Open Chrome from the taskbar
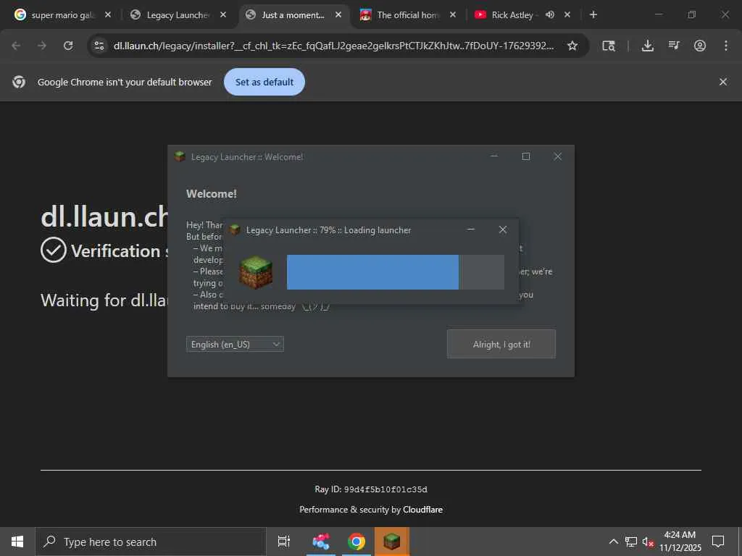Screen dimensions: 742x556 click(357, 542)
